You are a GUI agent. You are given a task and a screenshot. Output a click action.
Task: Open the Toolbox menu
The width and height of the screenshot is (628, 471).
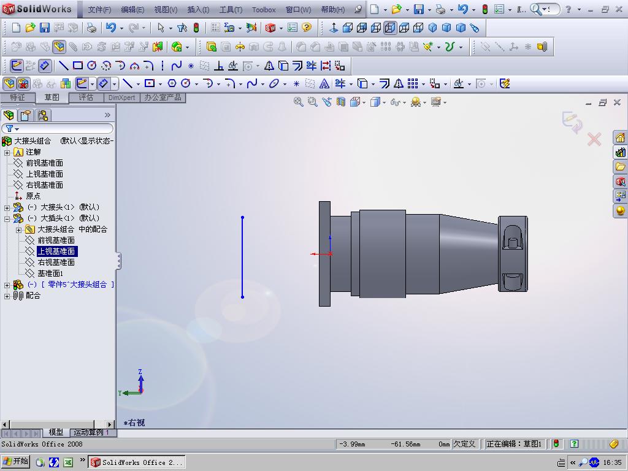click(264, 10)
